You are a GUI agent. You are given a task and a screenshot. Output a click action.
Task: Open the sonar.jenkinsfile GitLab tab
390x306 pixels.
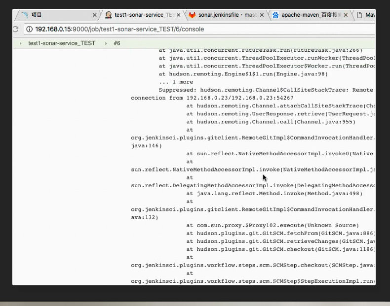[227, 15]
